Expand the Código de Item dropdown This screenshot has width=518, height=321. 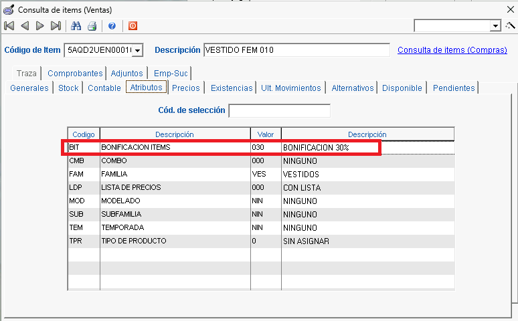pos(138,50)
